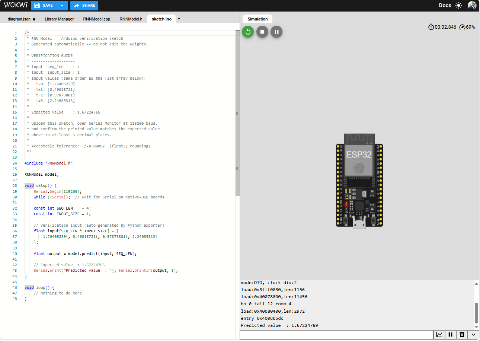Click the 'Expected value : 1.67224765' header comment
Image resolution: width=480 pixels, height=341 pixels.
pyautogui.click(x=63, y=112)
